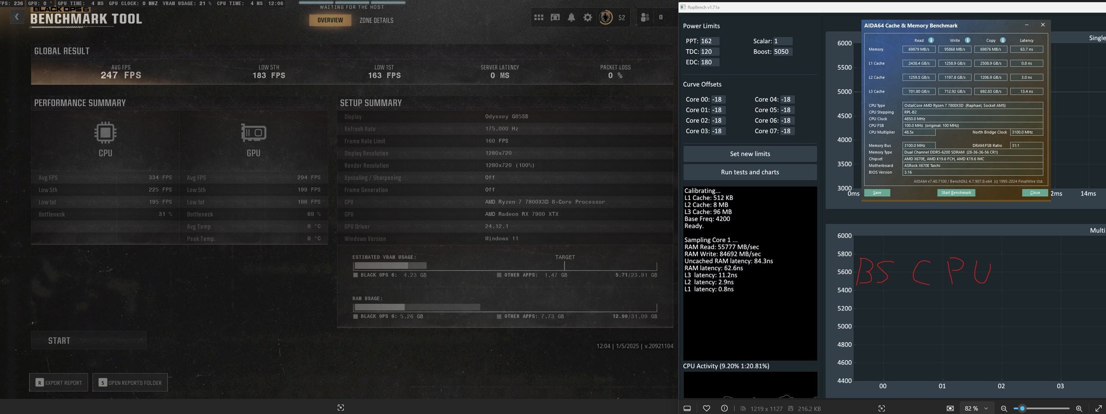The image size is (1106, 414).
Task: Open the voice chat headset icon
Action: 555,18
